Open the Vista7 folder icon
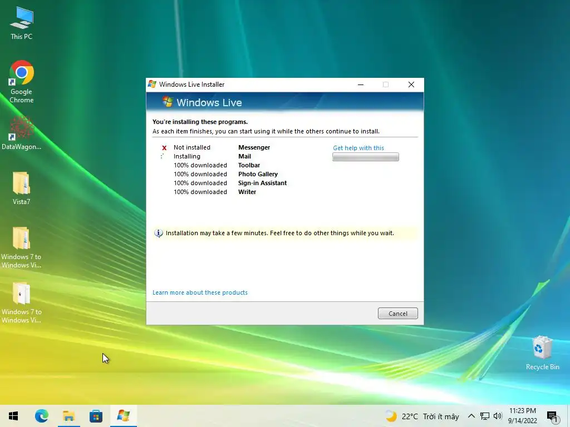This screenshot has width=570, height=427. click(x=22, y=188)
